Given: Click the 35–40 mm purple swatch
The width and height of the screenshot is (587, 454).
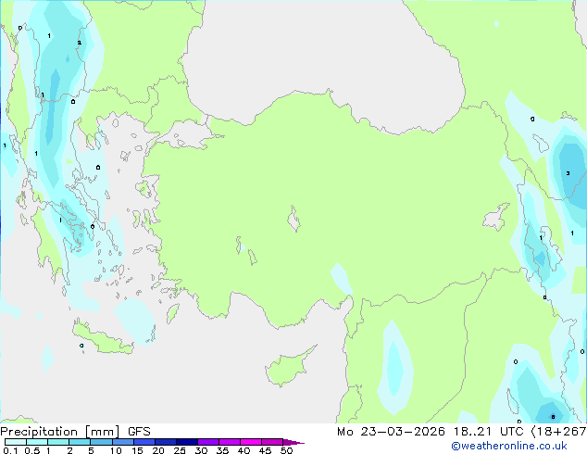Looking at the screenshot, I should tap(230, 442).
